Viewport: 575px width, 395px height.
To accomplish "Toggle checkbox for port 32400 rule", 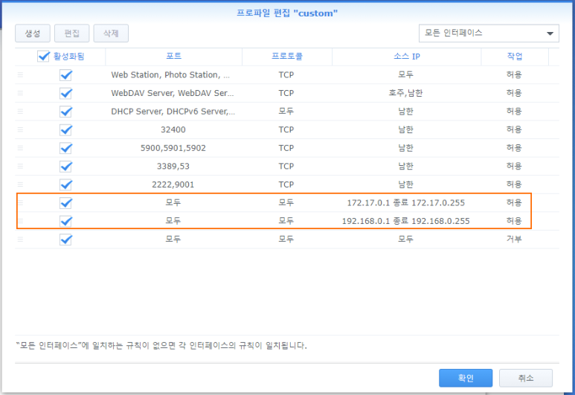I will click(x=65, y=130).
